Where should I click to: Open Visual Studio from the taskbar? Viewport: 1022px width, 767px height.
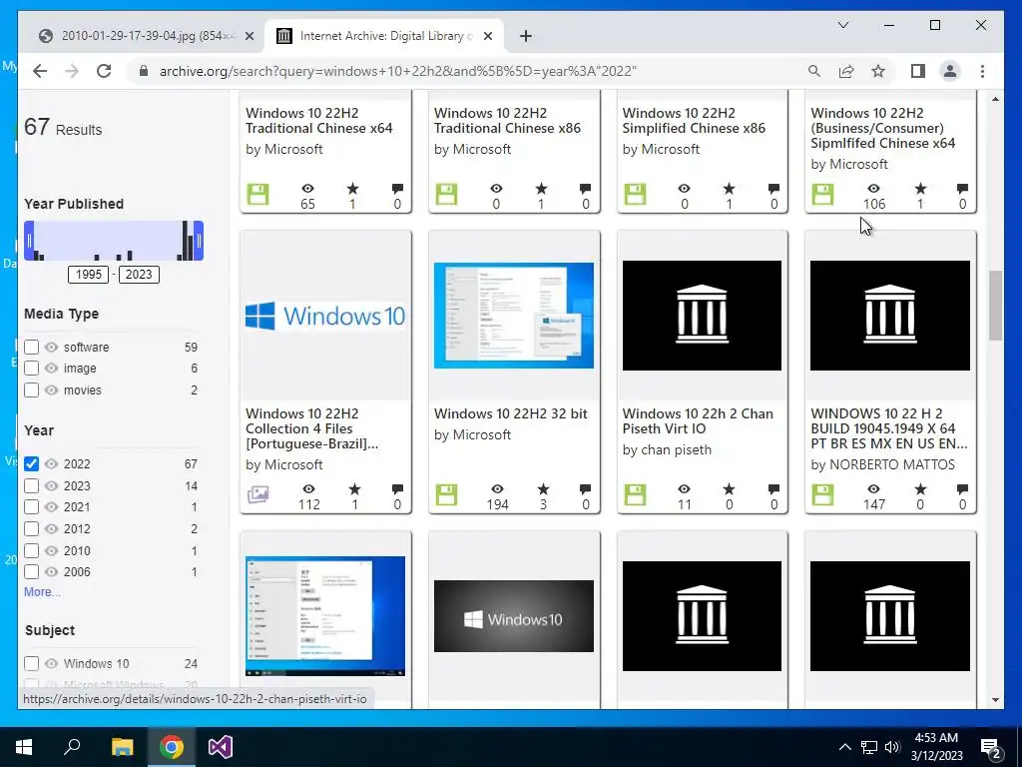click(x=221, y=747)
